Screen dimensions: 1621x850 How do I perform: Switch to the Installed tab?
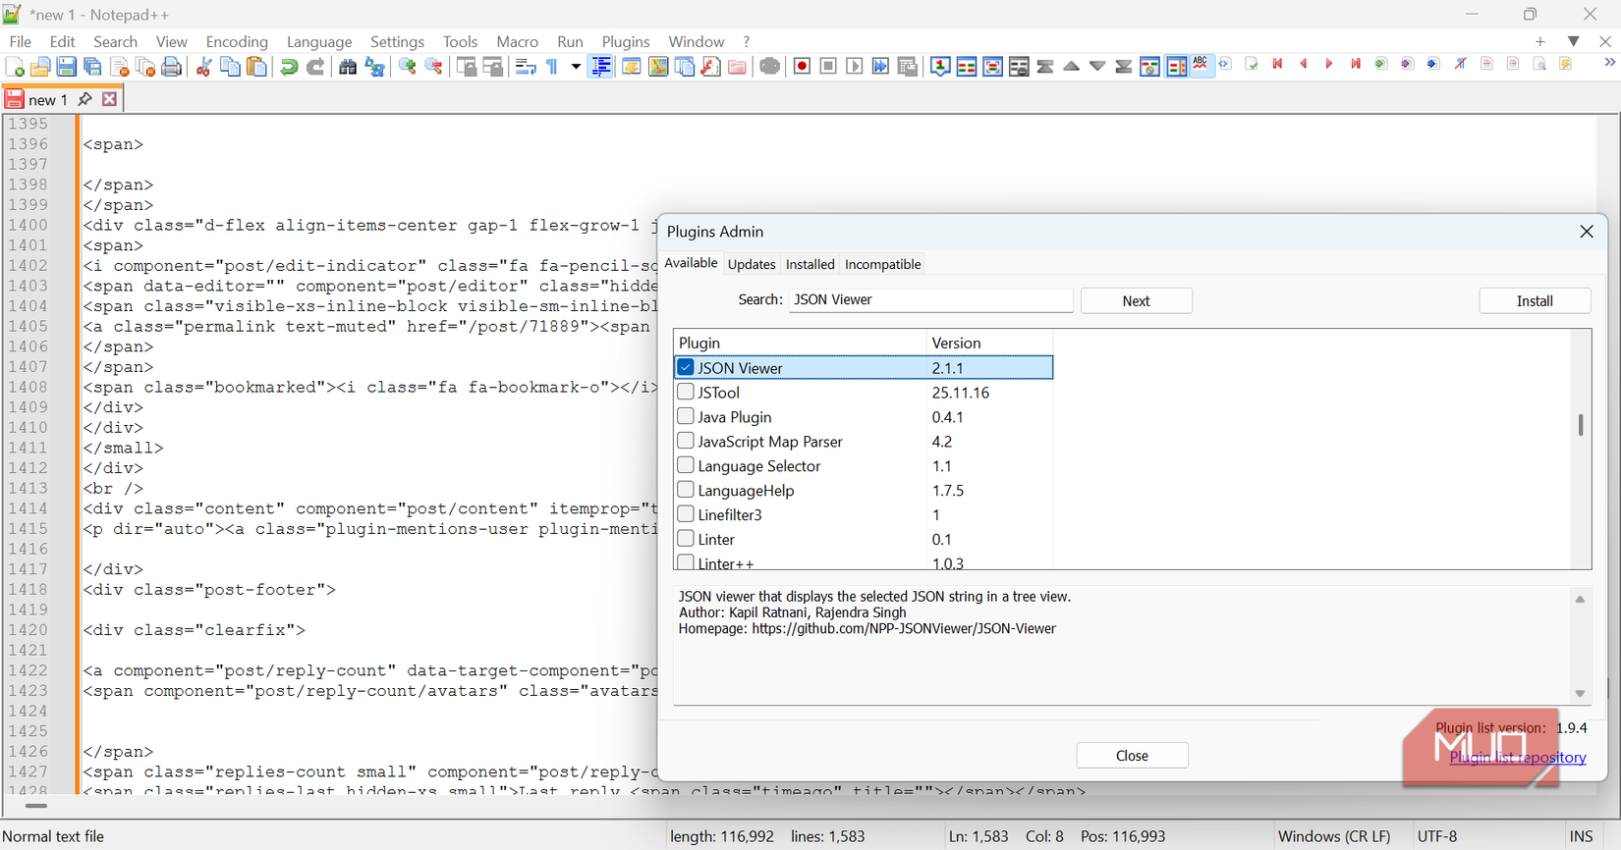810,264
